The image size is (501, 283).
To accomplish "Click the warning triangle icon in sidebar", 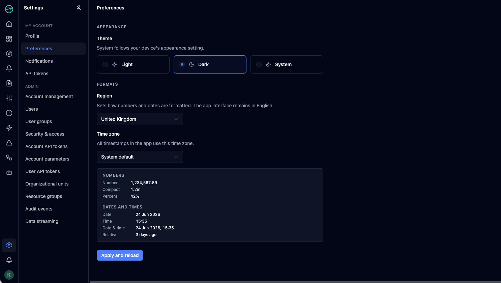I will [x=9, y=143].
